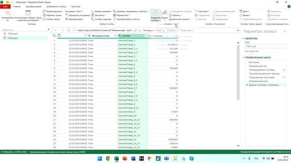Viewport: 291px width, 163px height.
Task: Click the fx formula icon
Action: [x=69, y=30]
